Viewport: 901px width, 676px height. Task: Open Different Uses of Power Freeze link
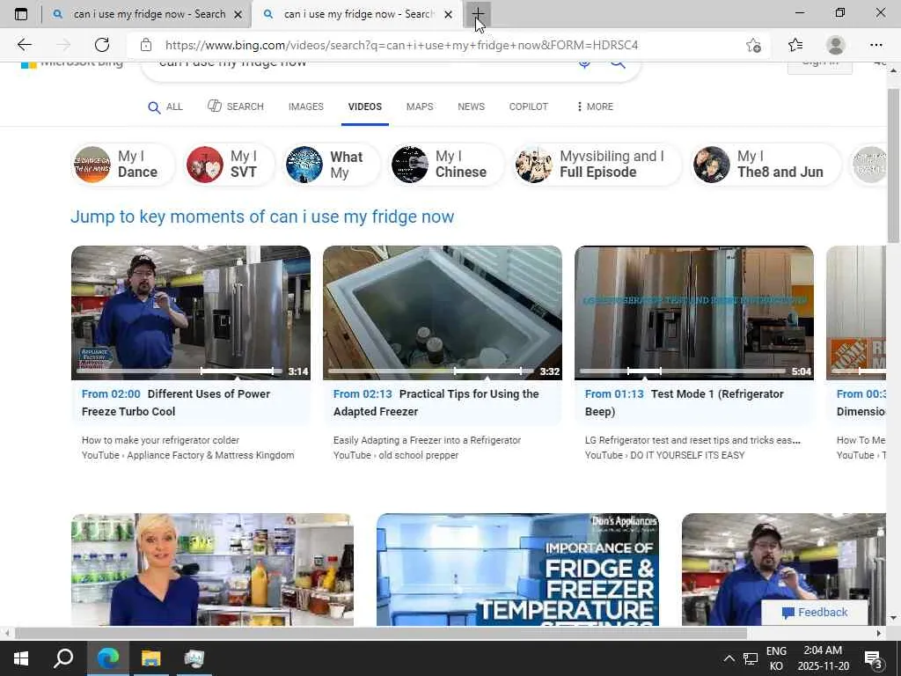pos(176,403)
